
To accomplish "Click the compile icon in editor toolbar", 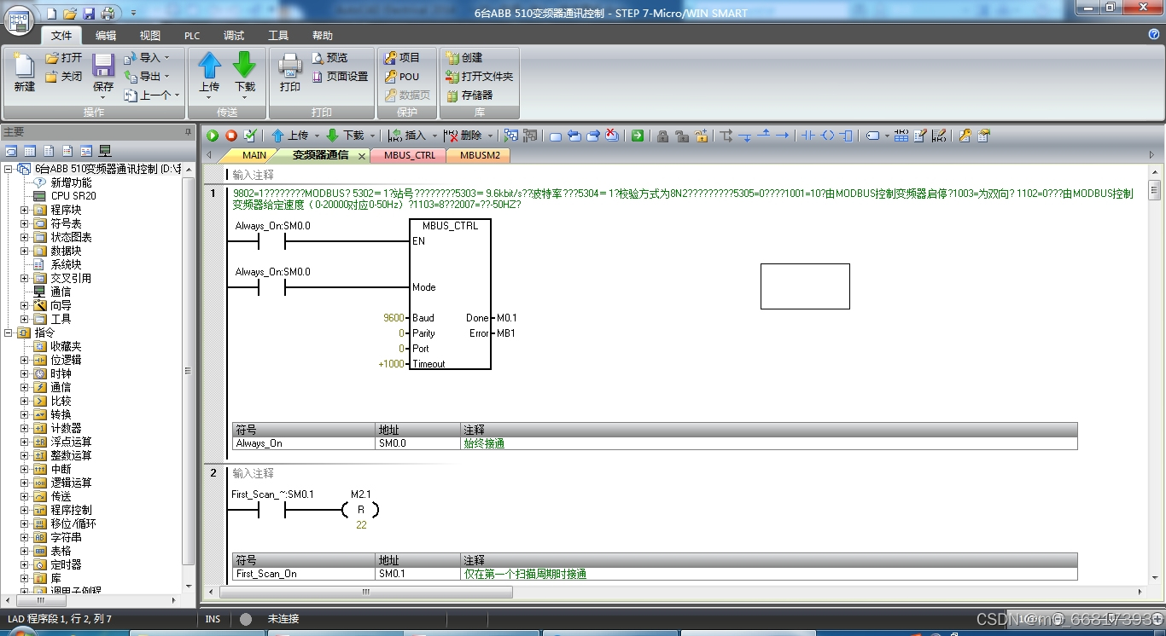I will click(250, 136).
